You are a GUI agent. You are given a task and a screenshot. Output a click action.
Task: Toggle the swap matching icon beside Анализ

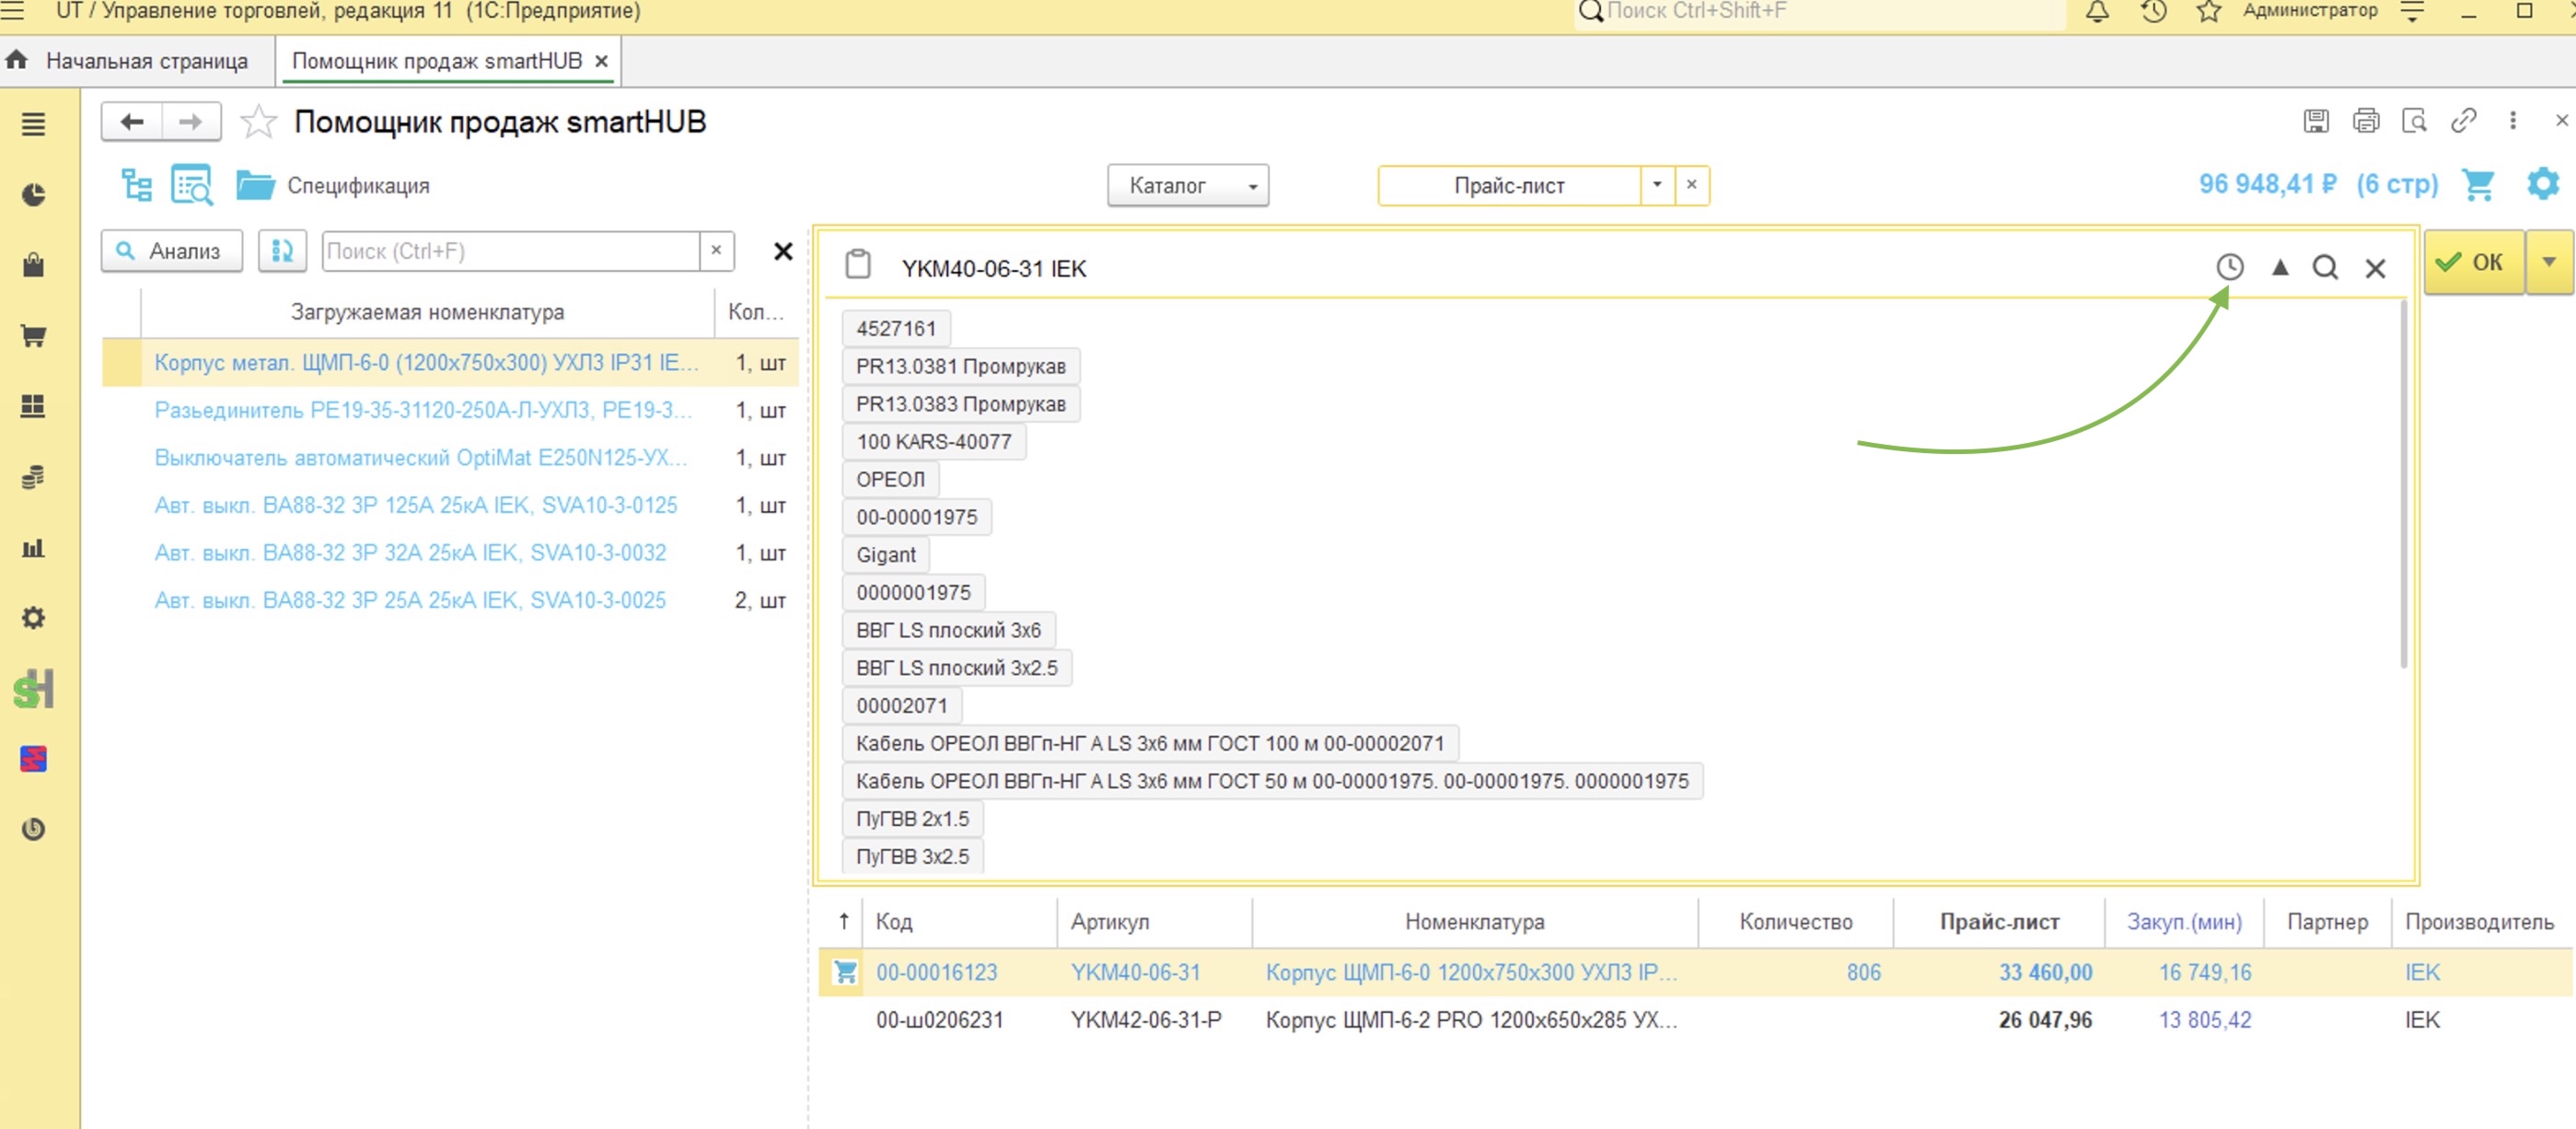point(283,250)
